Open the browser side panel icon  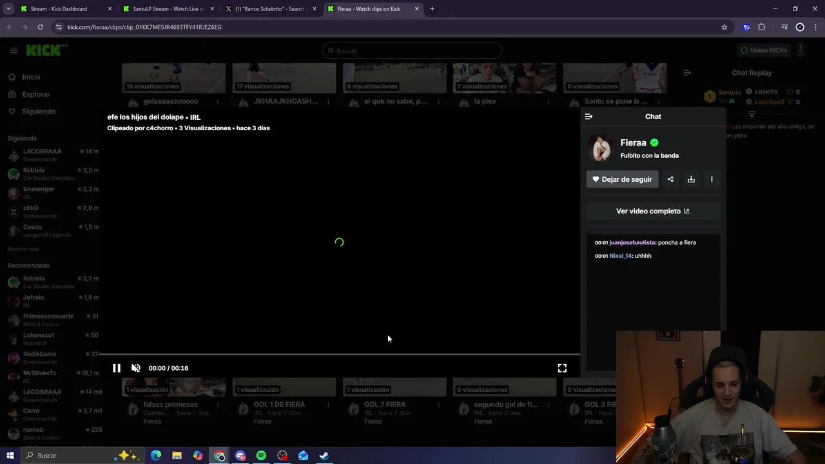tap(784, 27)
